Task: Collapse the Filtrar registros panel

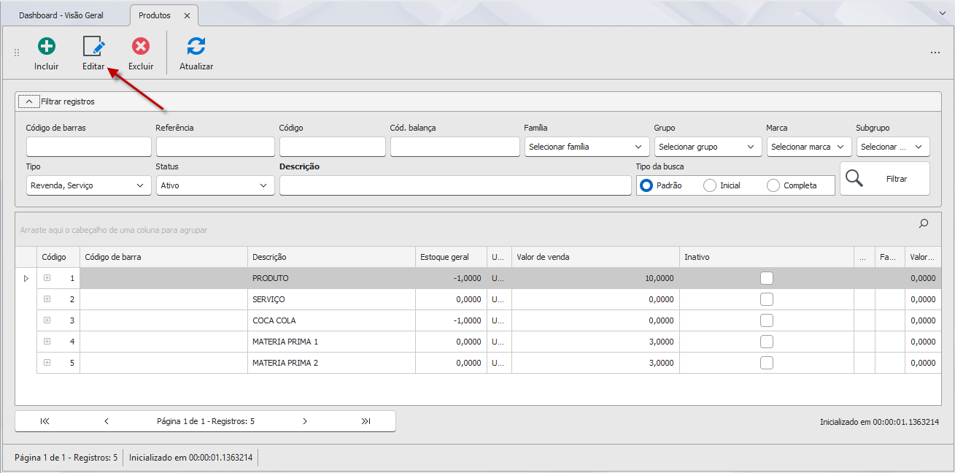Action: 28,101
